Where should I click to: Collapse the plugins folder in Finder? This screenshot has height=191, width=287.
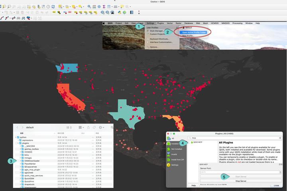coord(18,143)
